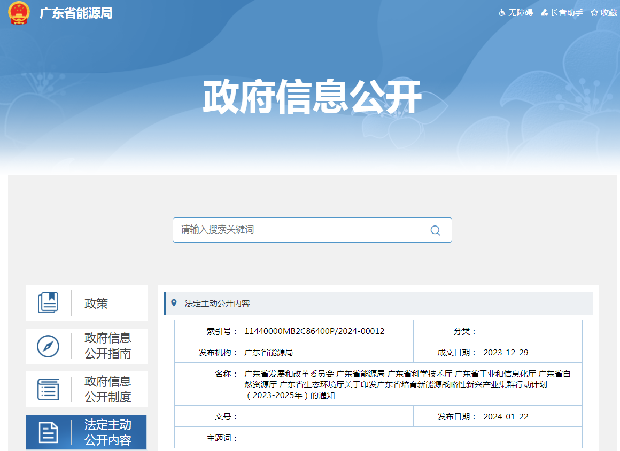Open 政府信息公开制度 menu item
This screenshot has width=620, height=451.
pyautogui.click(x=87, y=390)
